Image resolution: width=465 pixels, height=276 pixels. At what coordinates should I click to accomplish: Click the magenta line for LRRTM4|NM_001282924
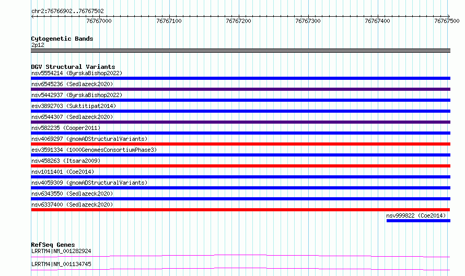pos(240,256)
